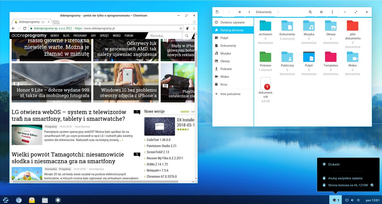This screenshot has width=382, height=204.
Task: Click the Chromium extension icon beside the star
Action: point(187,28)
